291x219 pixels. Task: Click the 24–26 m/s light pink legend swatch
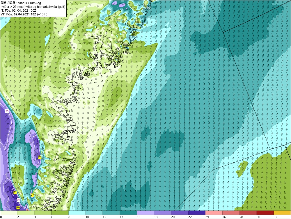(x=214, y=213)
